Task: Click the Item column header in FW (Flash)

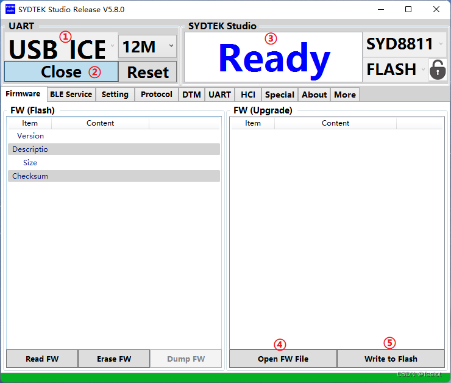Action: tap(30, 123)
